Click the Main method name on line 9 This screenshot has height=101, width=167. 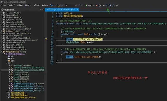pos(87,34)
